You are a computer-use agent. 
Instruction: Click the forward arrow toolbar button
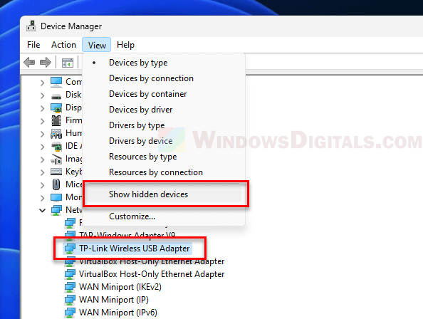46,63
